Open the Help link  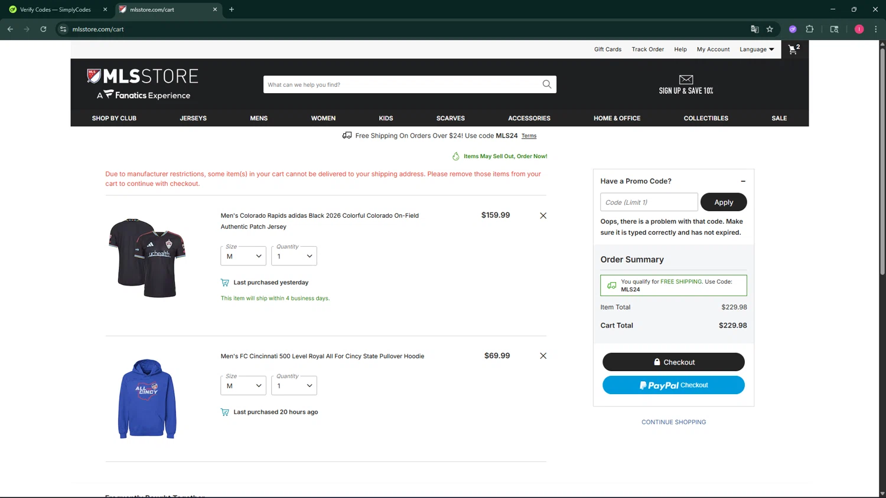click(680, 50)
